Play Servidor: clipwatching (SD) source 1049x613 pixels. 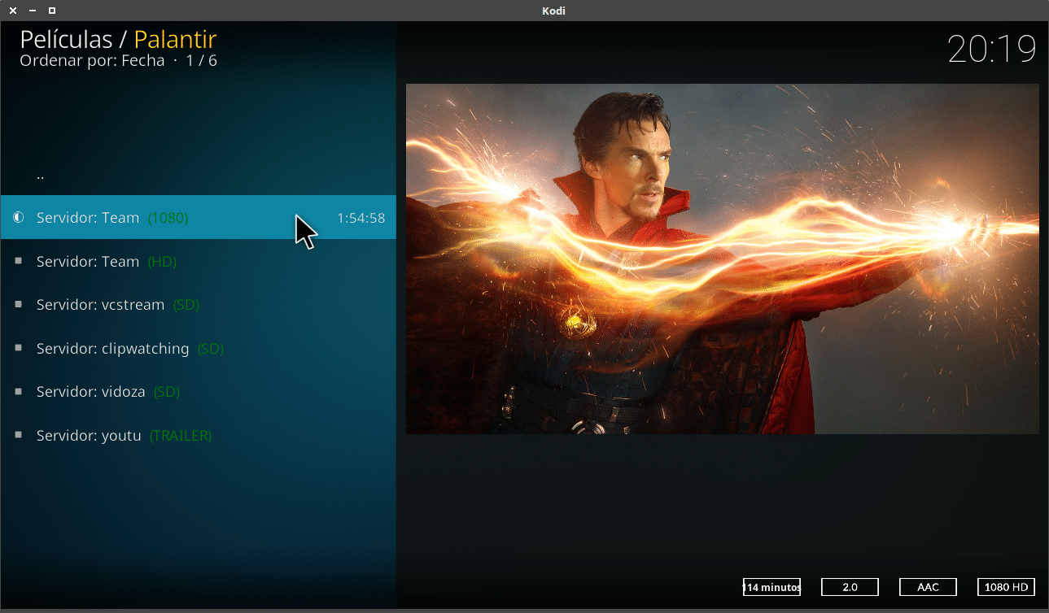click(x=198, y=349)
